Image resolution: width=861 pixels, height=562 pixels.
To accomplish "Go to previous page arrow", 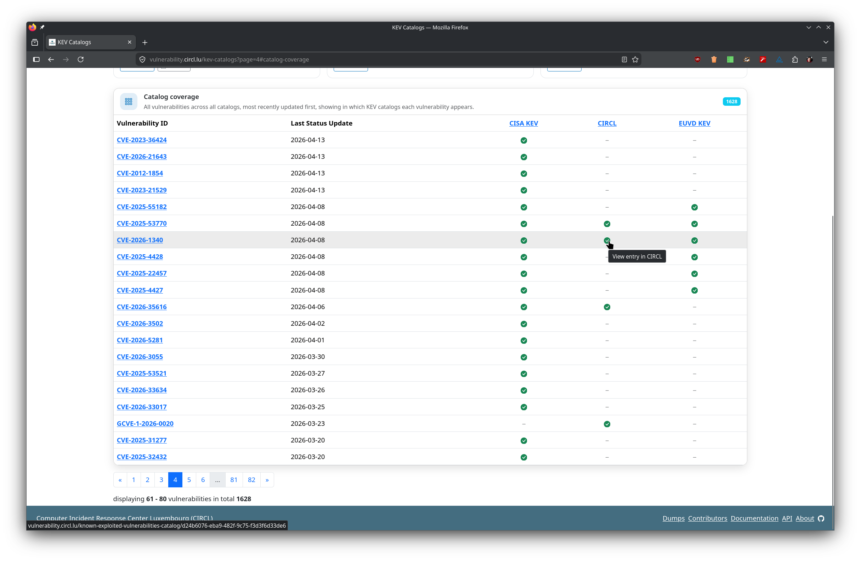I will point(120,480).
